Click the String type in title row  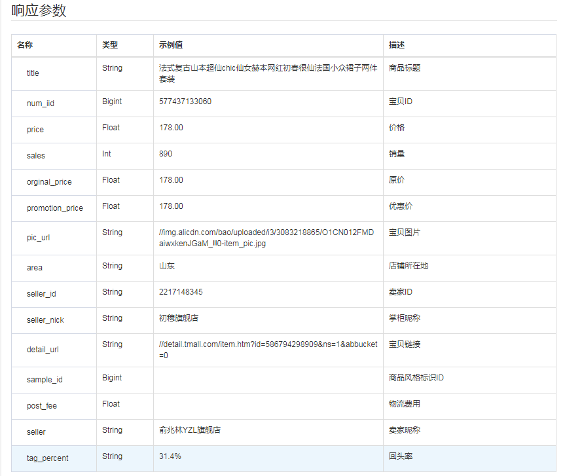113,68
